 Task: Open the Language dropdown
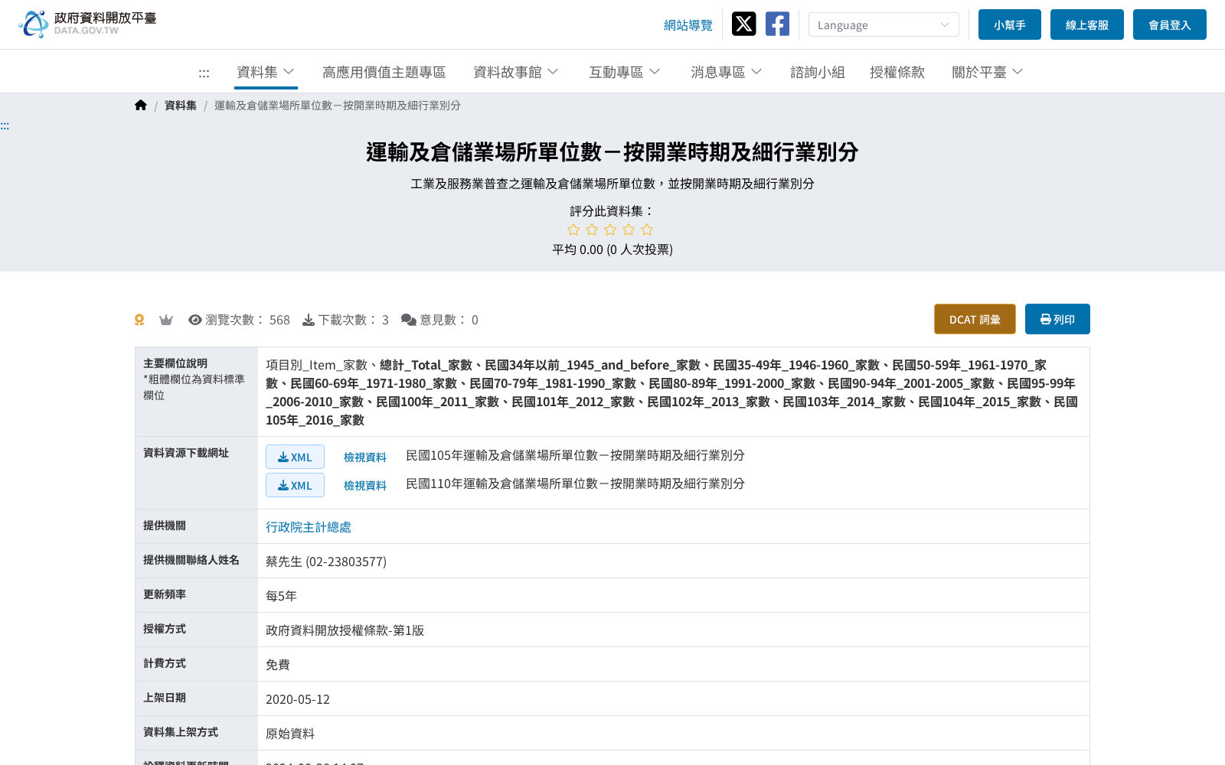point(884,24)
